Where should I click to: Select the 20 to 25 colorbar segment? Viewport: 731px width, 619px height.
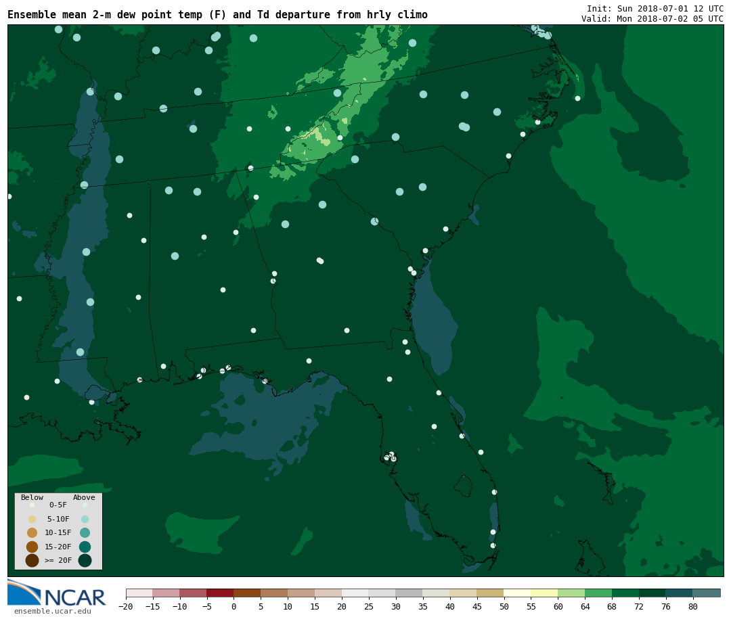(x=356, y=593)
